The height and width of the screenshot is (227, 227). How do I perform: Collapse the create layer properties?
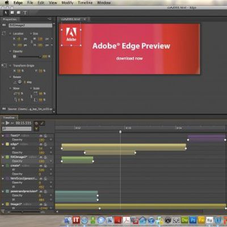(3, 166)
